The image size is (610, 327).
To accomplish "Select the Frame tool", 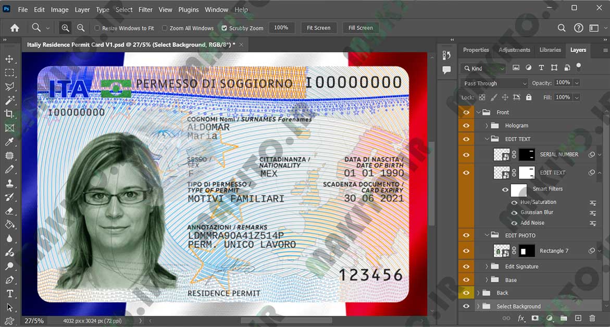I will pyautogui.click(x=9, y=128).
